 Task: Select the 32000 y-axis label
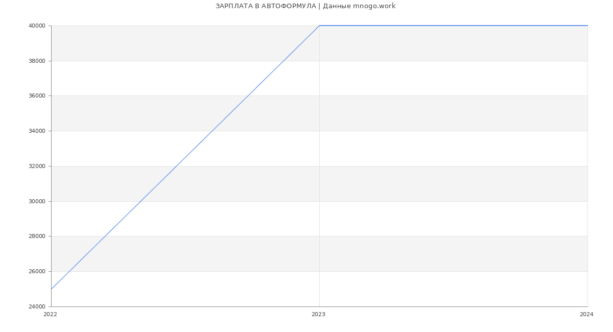click(37, 166)
